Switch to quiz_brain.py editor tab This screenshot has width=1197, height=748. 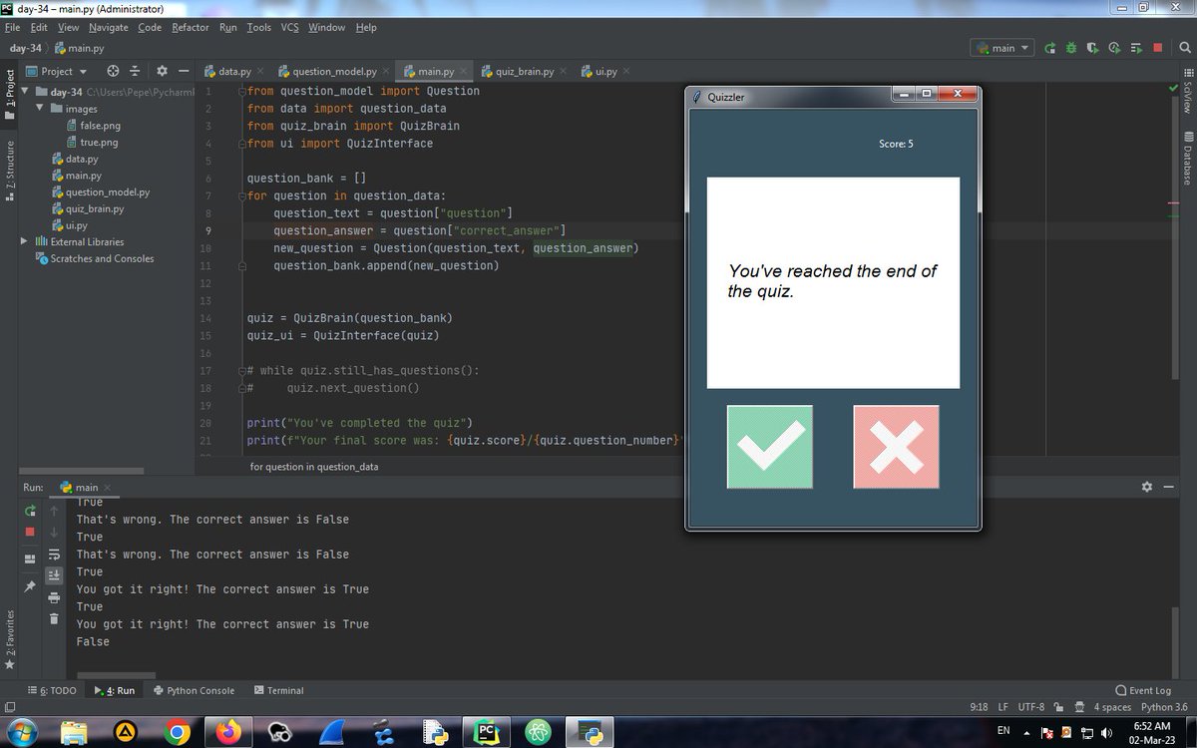pyautogui.click(x=524, y=72)
